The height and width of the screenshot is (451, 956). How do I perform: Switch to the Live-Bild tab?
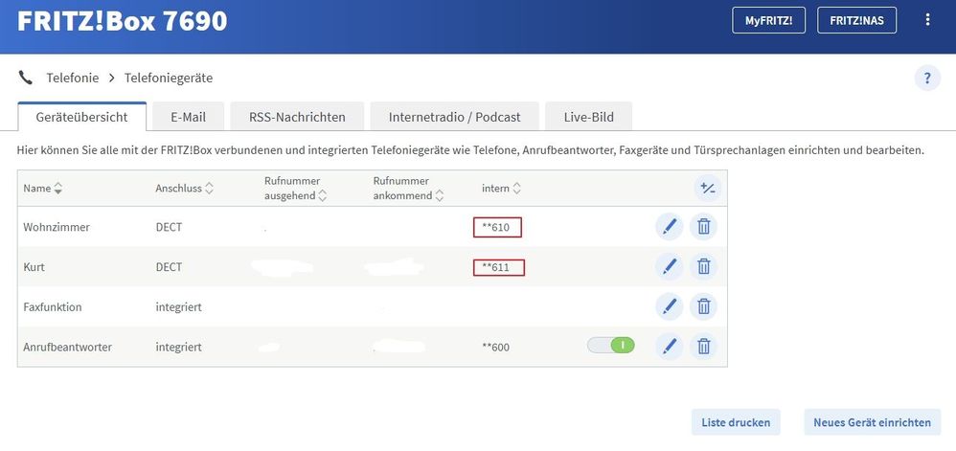588,117
